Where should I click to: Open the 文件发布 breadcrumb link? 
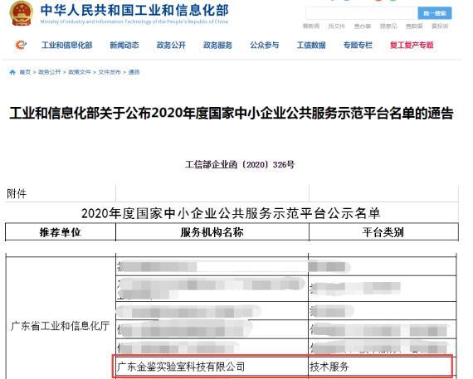[x=110, y=72]
